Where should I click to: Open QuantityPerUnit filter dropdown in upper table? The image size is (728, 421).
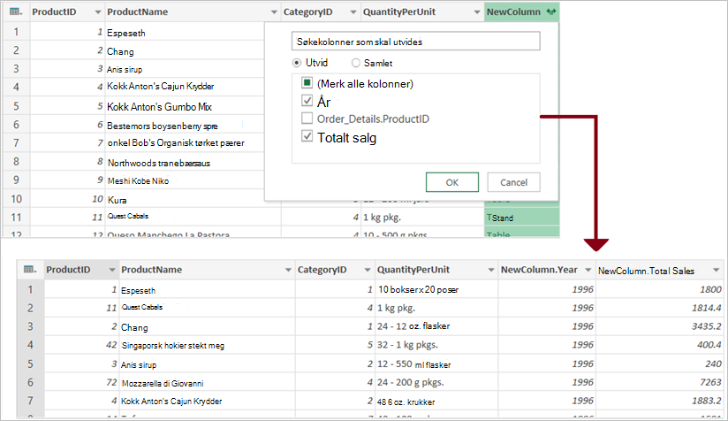477,12
